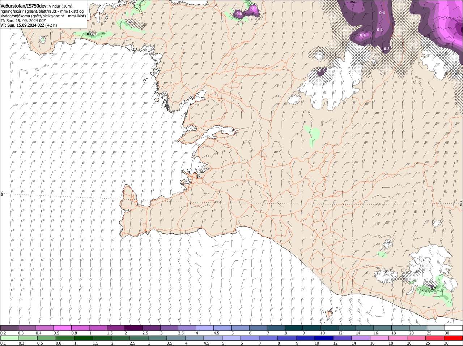Click the '4.5' label in the upper legend
Image resolution: width=463 pixels, height=346 pixels.
(x=216, y=333)
